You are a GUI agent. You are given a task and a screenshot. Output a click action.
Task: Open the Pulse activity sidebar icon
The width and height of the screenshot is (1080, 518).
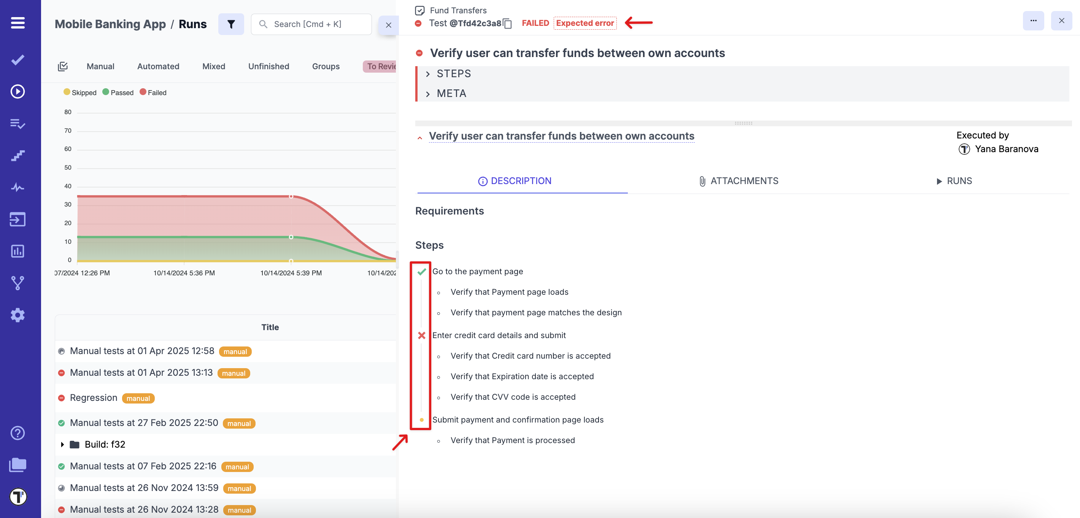coord(17,187)
